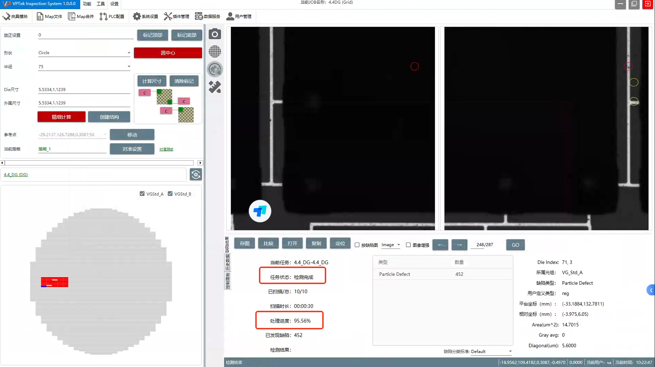Click the GO button
The image size is (655, 367).
point(515,245)
